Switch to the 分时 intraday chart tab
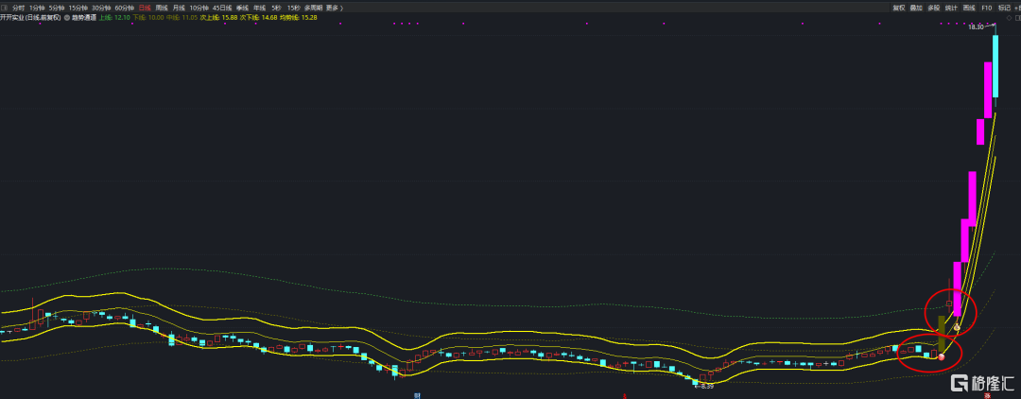Image resolution: width=1021 pixels, height=399 pixels. point(19,8)
